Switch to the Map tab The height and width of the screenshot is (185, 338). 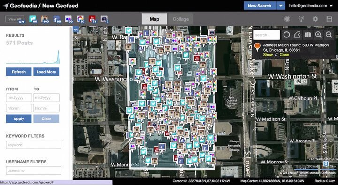(154, 19)
